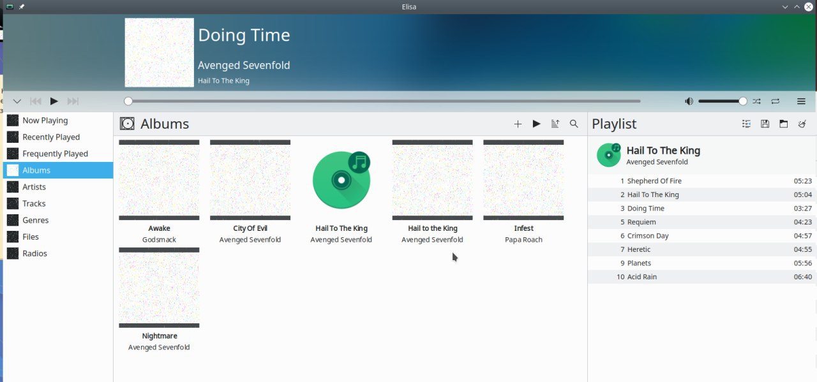The image size is (817, 382).
Task: Open the album sort order menu
Action: pos(555,124)
